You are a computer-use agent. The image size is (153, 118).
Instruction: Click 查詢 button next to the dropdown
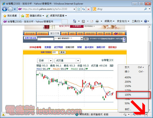point(86,39)
